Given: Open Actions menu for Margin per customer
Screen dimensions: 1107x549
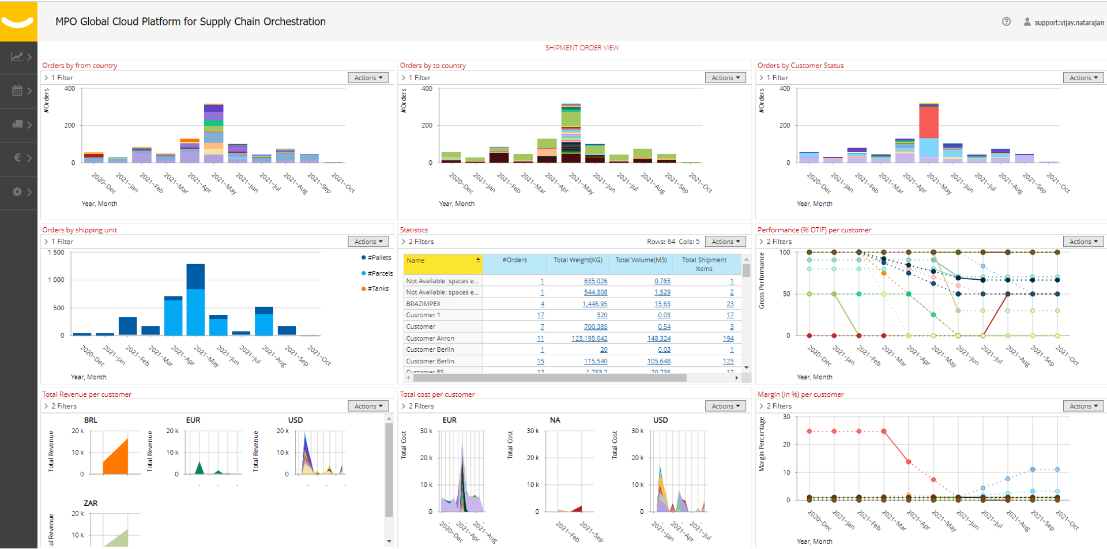Looking at the screenshot, I should click(1083, 406).
